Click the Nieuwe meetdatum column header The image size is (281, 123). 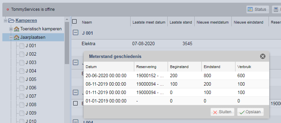(x=213, y=22)
